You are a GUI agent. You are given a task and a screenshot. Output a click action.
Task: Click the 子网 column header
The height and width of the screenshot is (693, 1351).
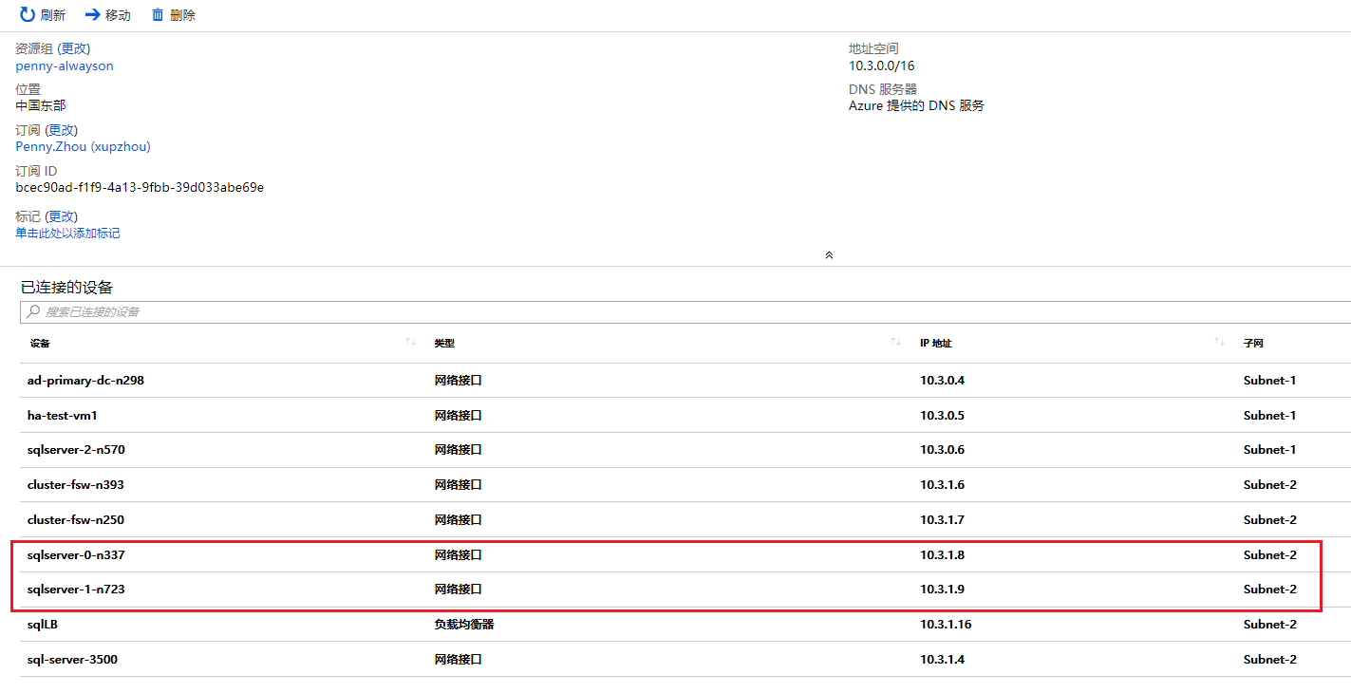click(x=1253, y=343)
